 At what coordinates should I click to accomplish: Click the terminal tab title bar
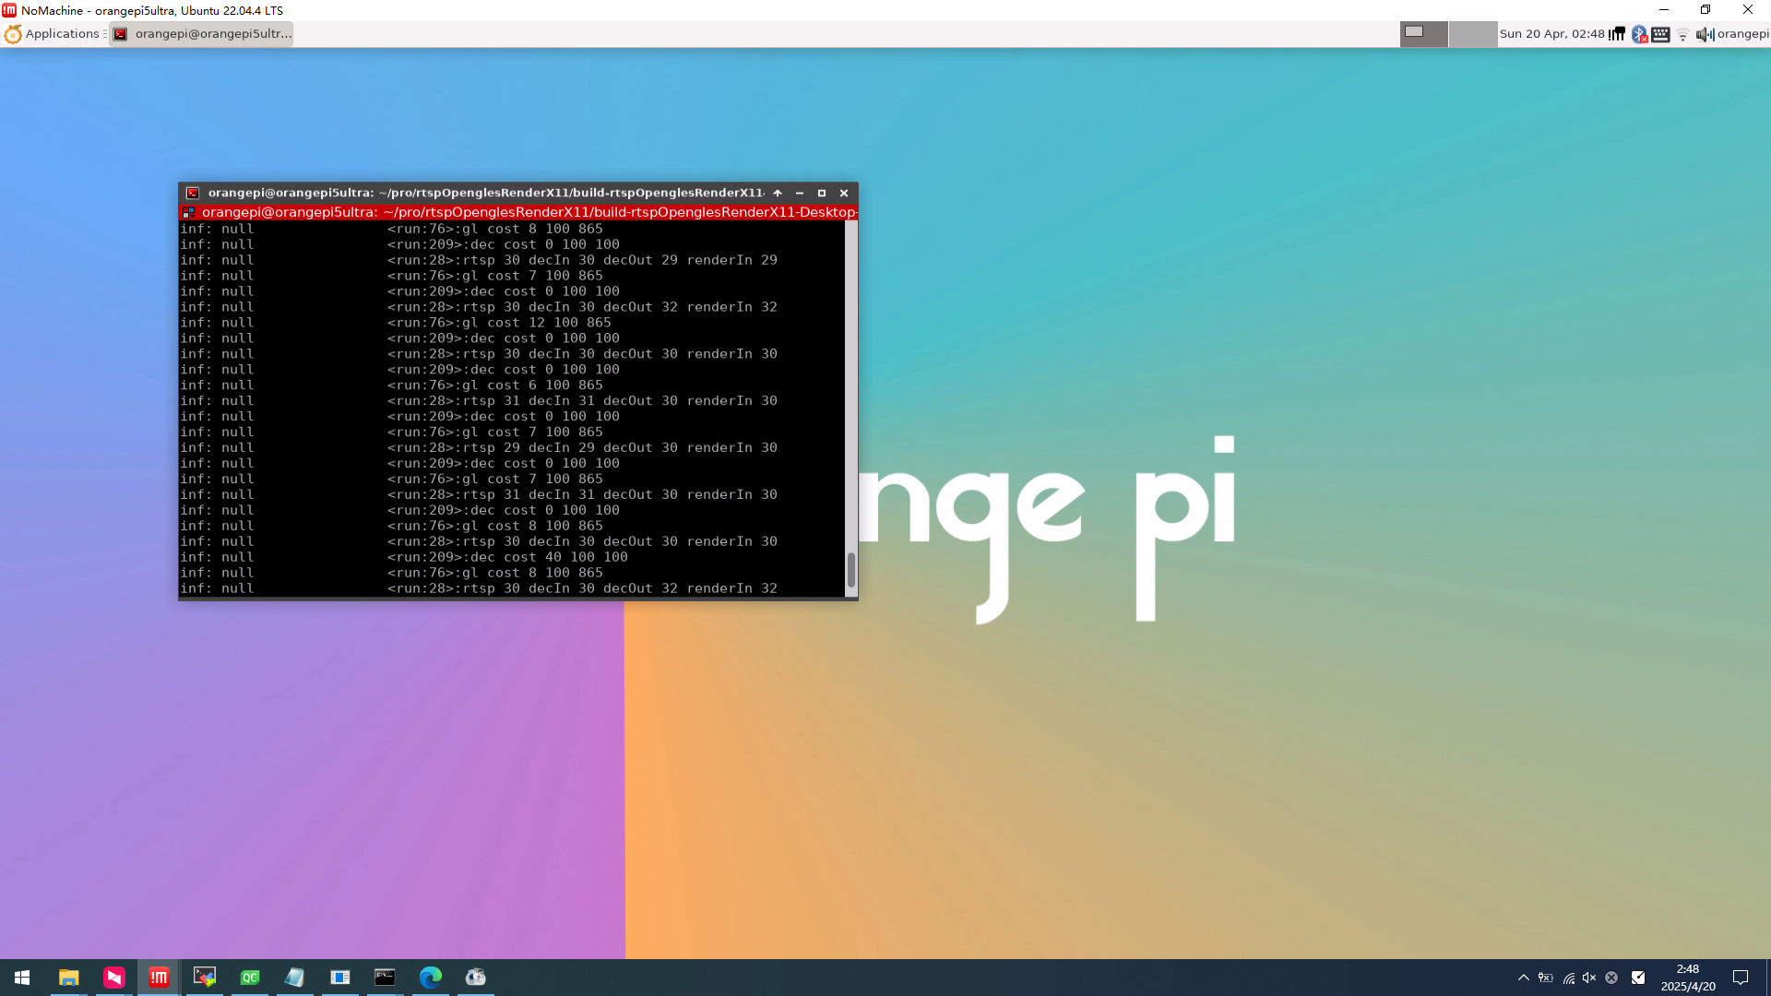click(526, 212)
